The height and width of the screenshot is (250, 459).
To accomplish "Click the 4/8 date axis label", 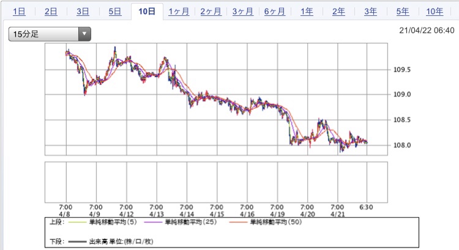I will 65,214.
